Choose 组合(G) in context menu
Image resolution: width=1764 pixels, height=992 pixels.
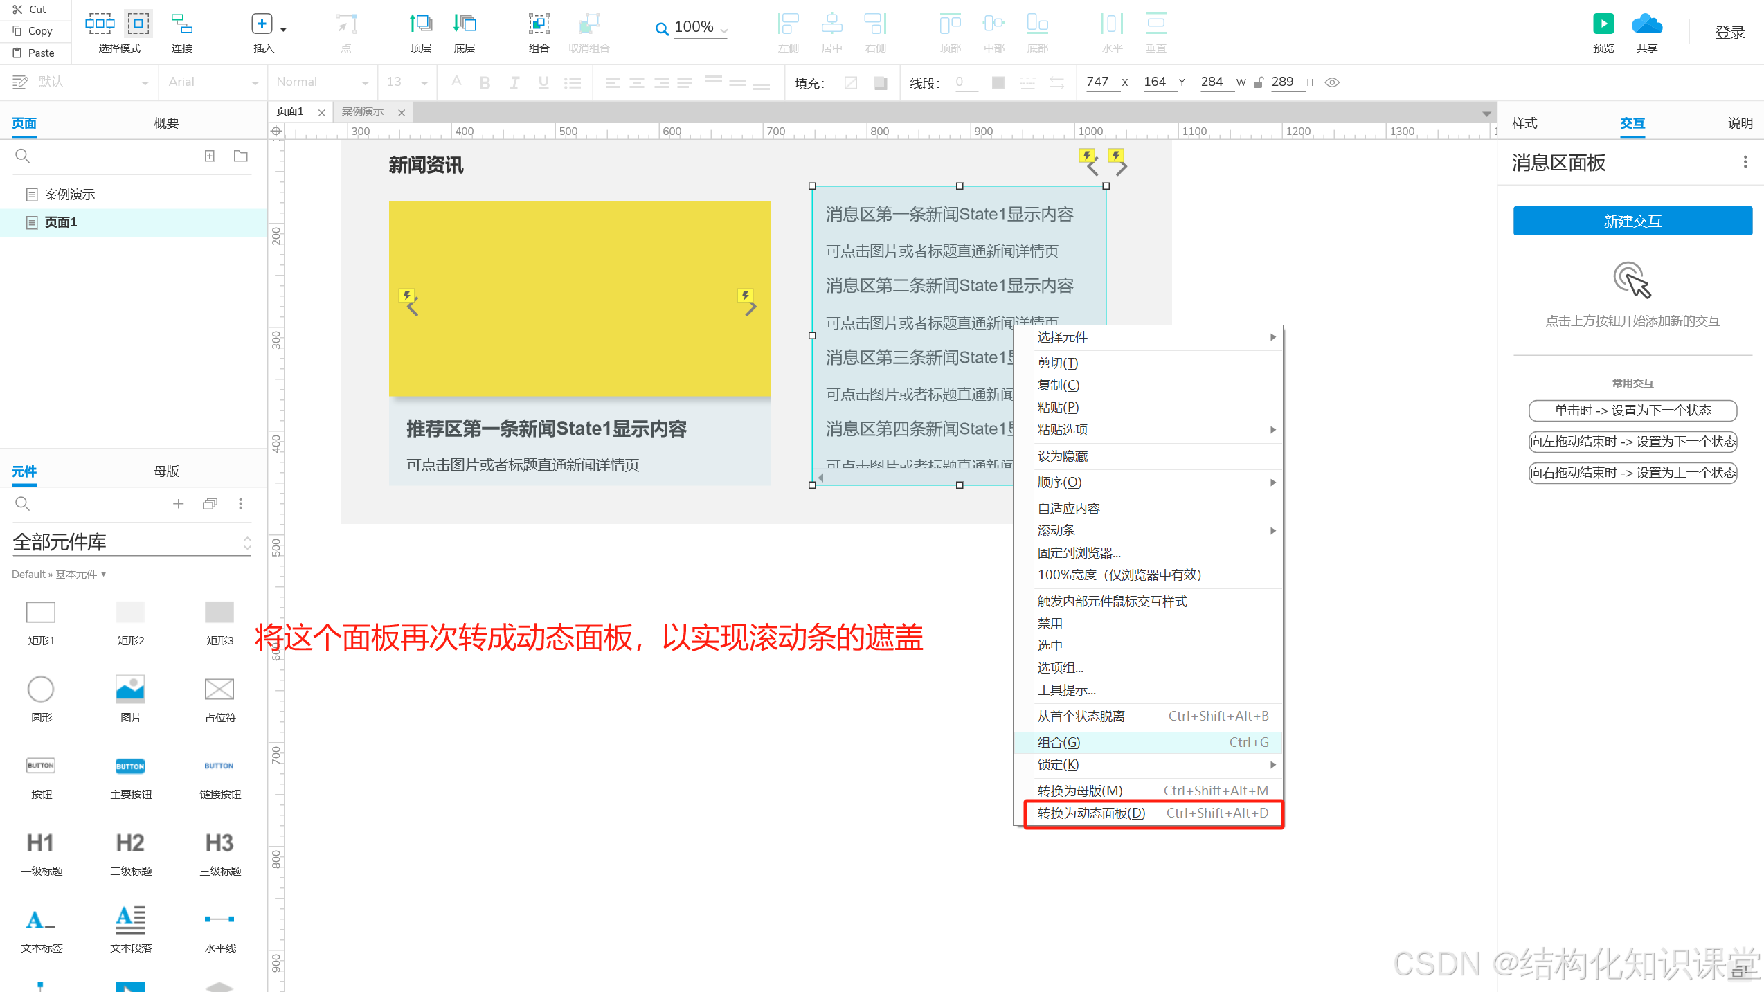pos(1148,742)
